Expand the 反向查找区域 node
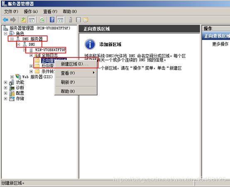The height and width of the screenshot is (187, 230). coord(31,66)
